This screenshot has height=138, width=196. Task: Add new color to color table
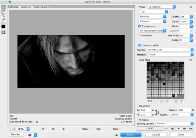click(x=176, y=101)
